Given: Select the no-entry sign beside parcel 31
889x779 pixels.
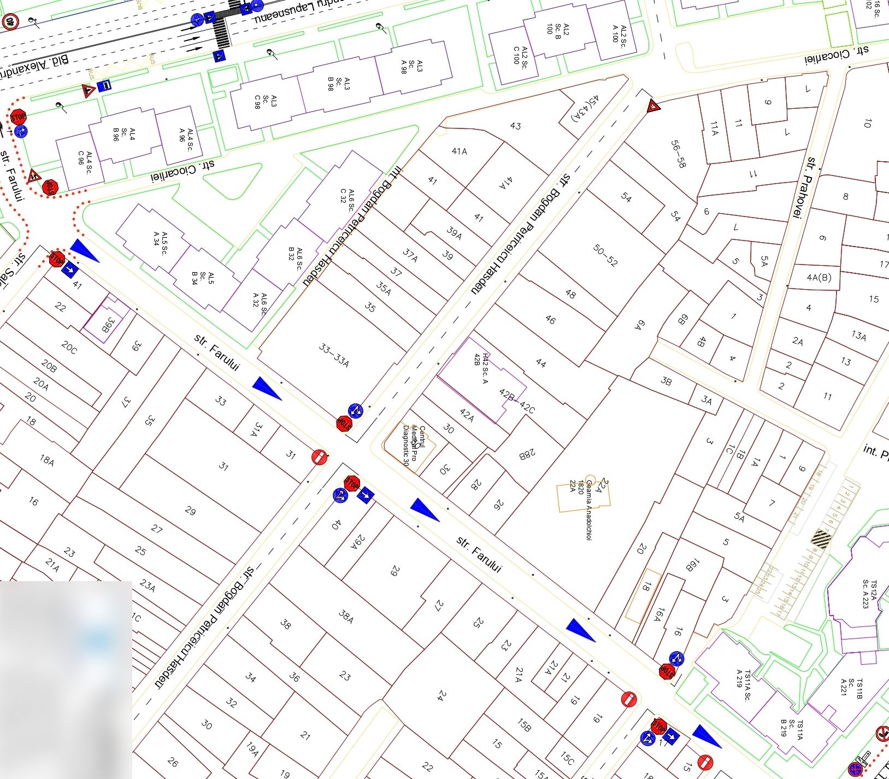Looking at the screenshot, I should (x=320, y=457).
